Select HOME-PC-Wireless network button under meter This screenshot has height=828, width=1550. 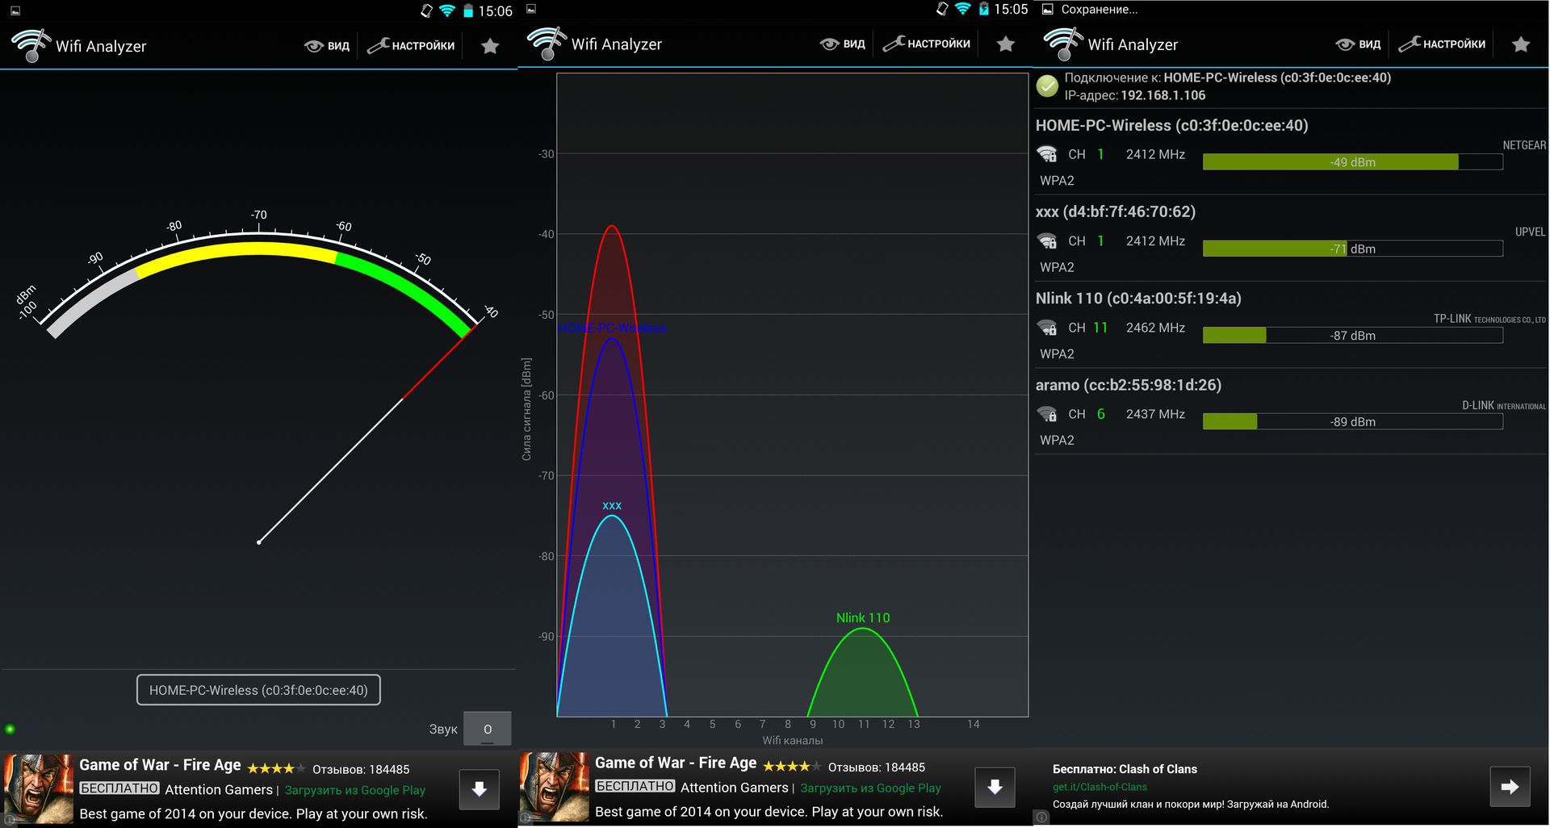258,690
